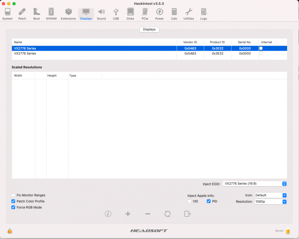
Task: Open the Resolution dropdown showing 1080p
Action: [271, 202]
